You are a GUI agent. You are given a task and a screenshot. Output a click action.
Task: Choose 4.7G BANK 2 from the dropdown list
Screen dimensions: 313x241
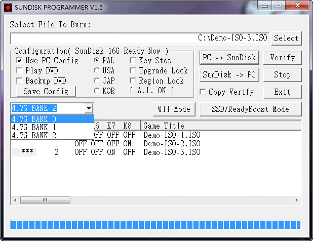click(x=52, y=136)
